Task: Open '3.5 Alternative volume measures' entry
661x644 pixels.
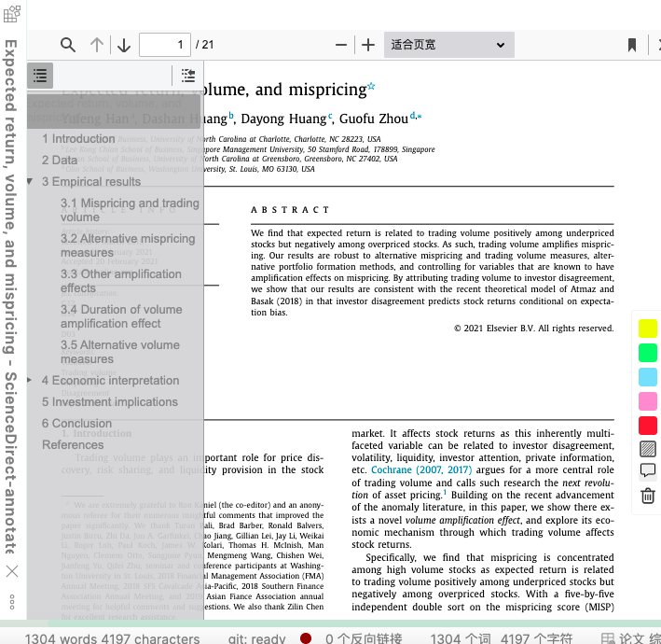Action: click(120, 352)
